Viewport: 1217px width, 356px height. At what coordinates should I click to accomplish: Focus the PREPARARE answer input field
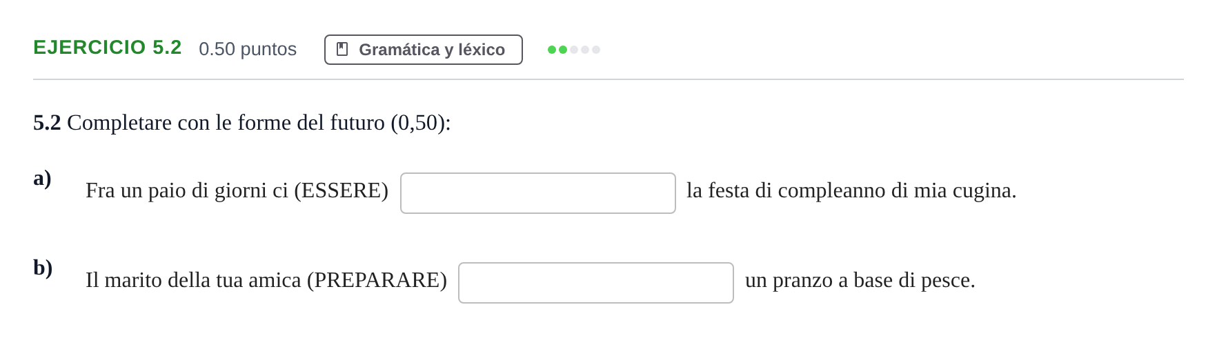click(596, 283)
